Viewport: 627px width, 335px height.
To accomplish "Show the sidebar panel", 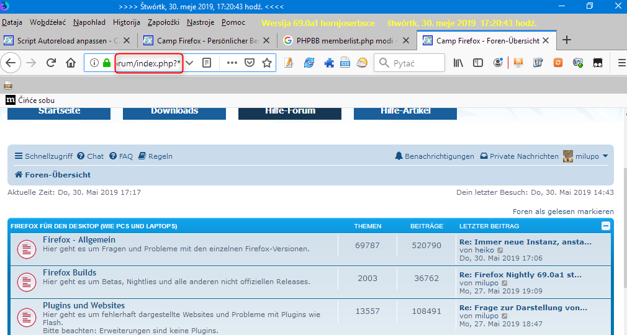I will (478, 63).
